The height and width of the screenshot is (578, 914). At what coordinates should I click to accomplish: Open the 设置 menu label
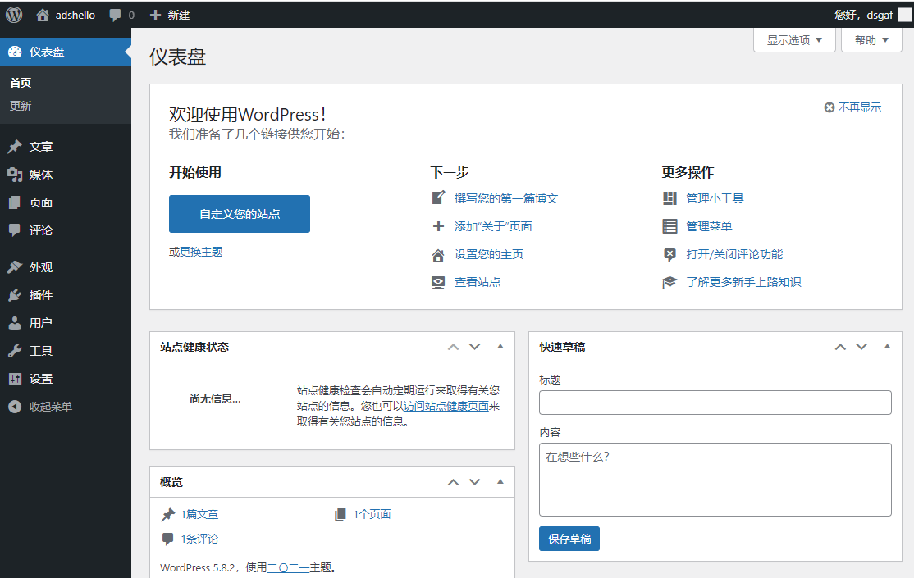[x=41, y=379]
